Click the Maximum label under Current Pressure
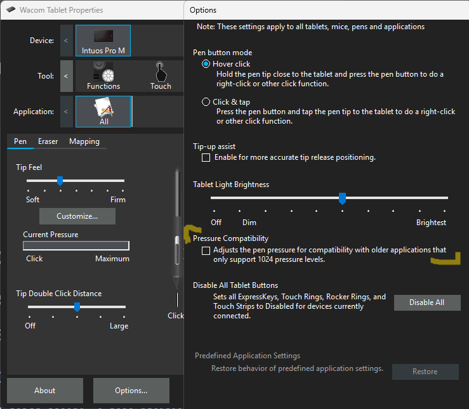 tap(112, 259)
